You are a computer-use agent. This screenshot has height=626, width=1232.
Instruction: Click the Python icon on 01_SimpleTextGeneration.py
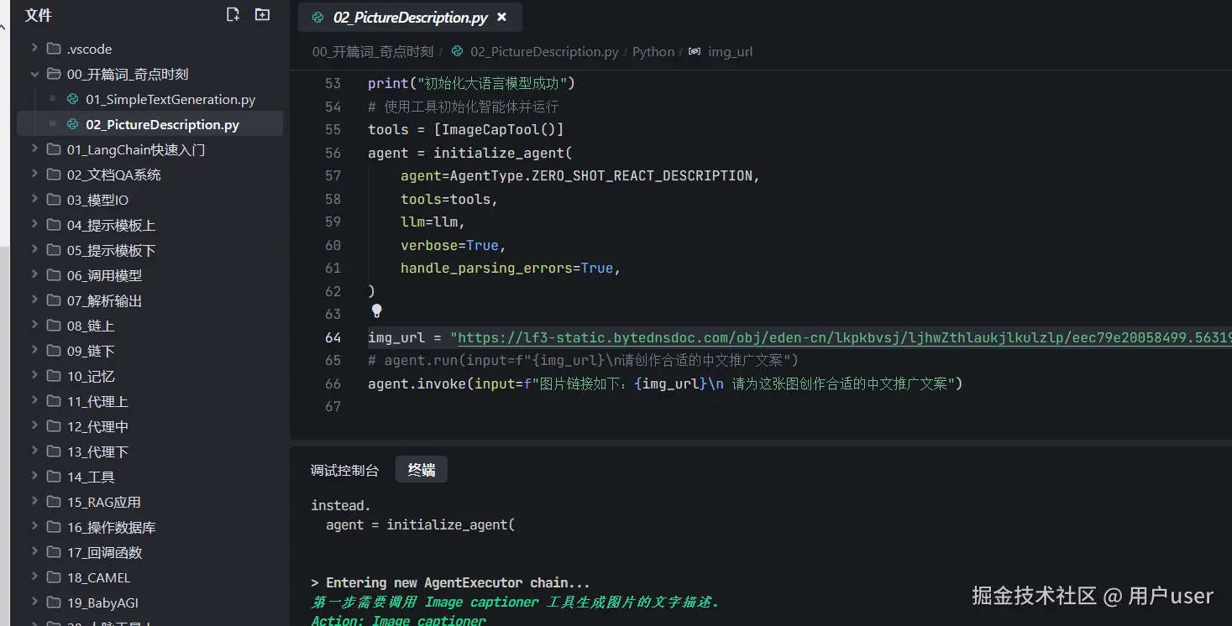point(72,99)
